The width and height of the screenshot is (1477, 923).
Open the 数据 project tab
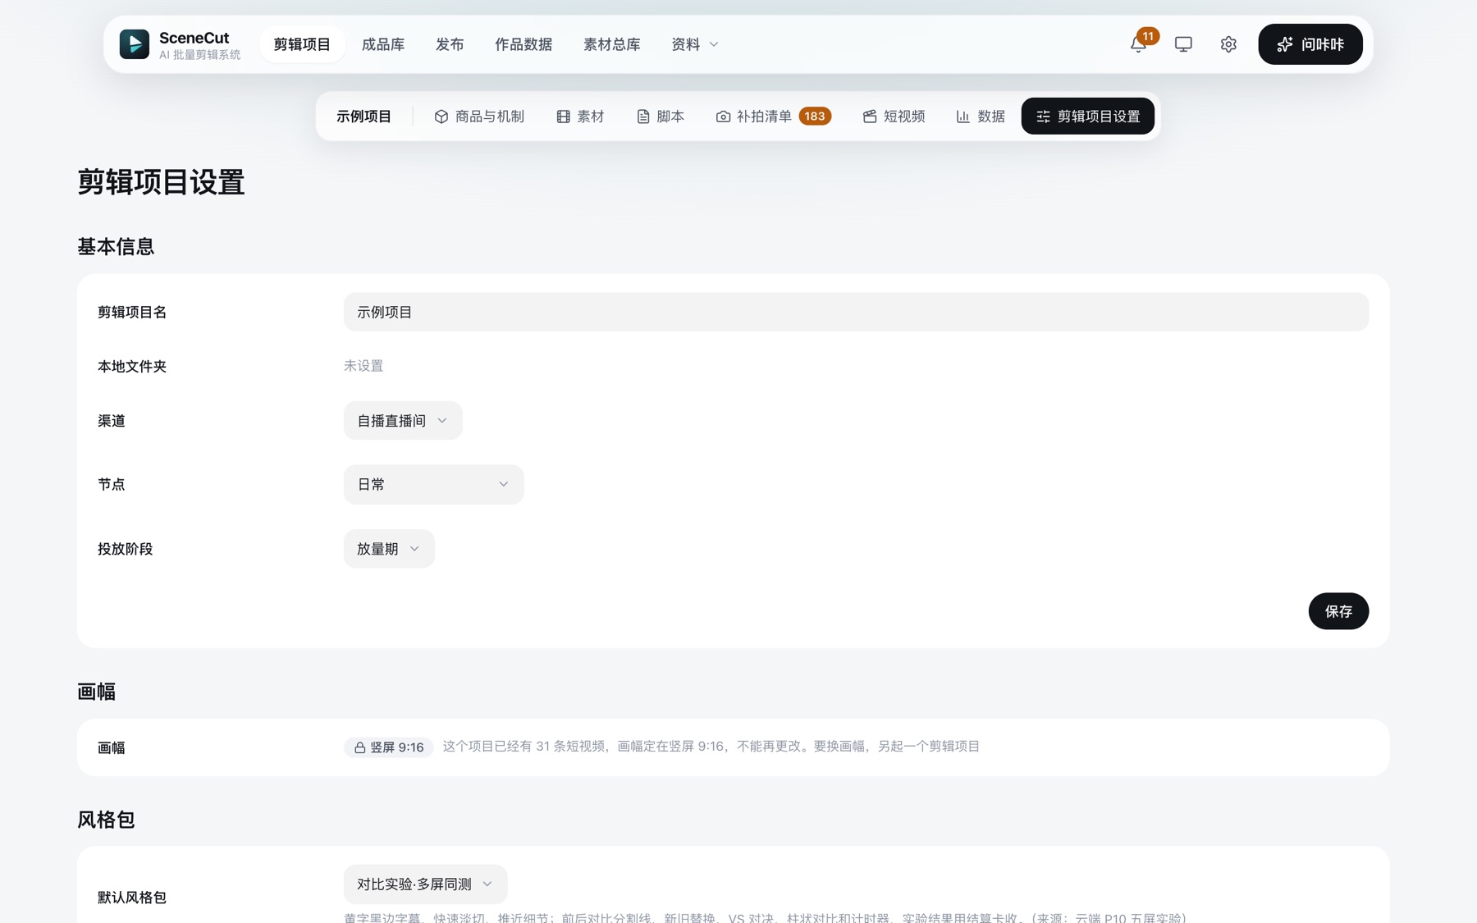coord(981,117)
